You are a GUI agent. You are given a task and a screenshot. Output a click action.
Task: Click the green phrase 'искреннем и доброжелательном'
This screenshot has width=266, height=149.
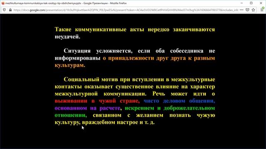(170, 108)
